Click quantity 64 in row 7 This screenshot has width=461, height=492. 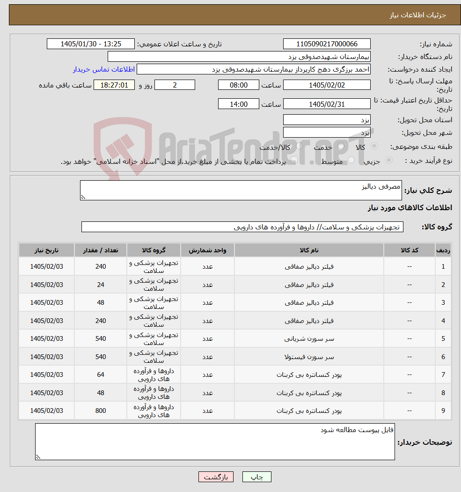[100, 375]
